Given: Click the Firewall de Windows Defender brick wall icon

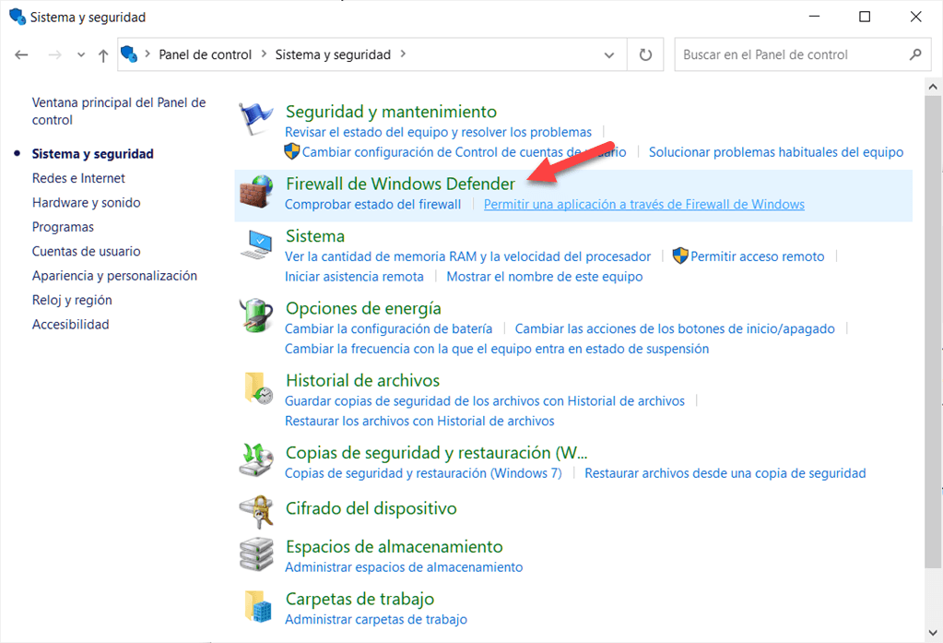Looking at the screenshot, I should pyautogui.click(x=256, y=192).
